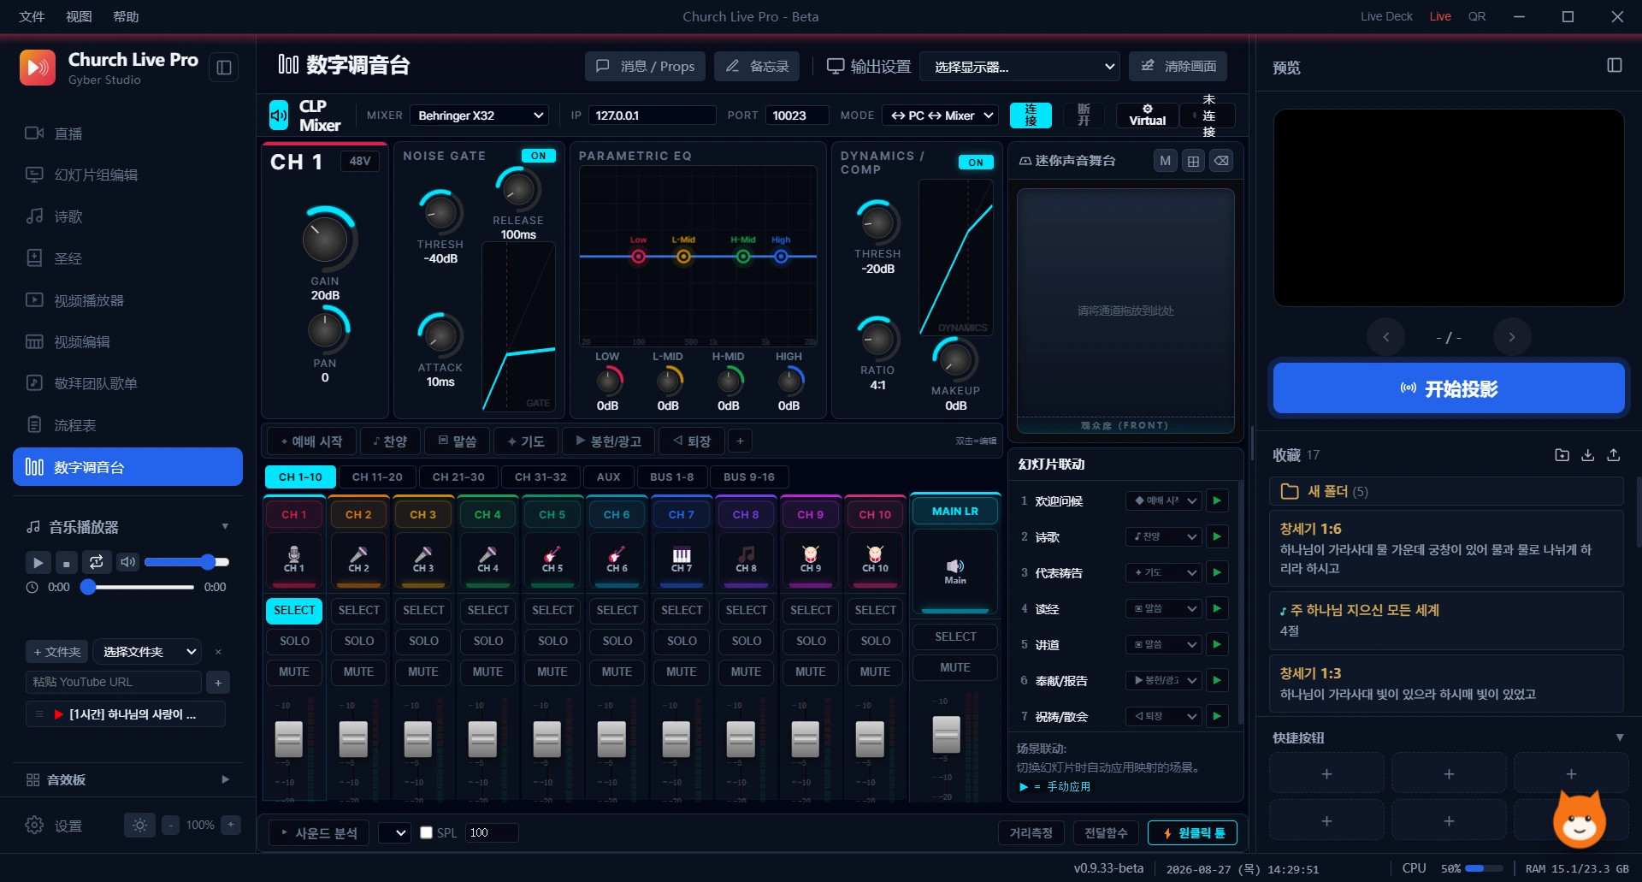Image resolution: width=1642 pixels, height=882 pixels.
Task: Click the CH 1 fader handle
Action: (289, 738)
